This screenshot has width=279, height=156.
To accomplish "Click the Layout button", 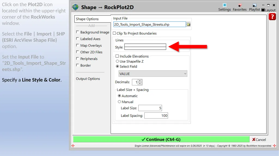I will click(x=268, y=10).
